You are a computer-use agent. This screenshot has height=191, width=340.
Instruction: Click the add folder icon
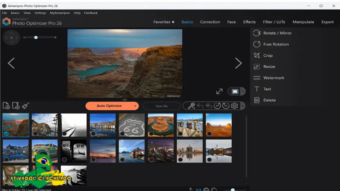(x=16, y=106)
